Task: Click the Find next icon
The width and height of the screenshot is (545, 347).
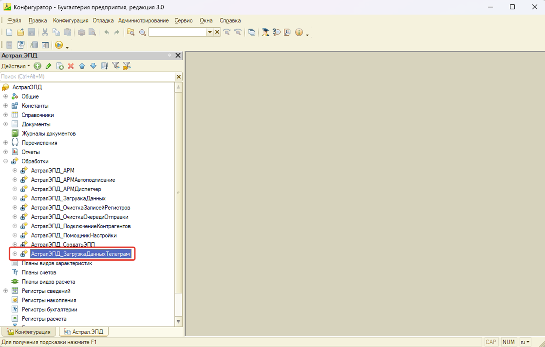Action: [227, 32]
